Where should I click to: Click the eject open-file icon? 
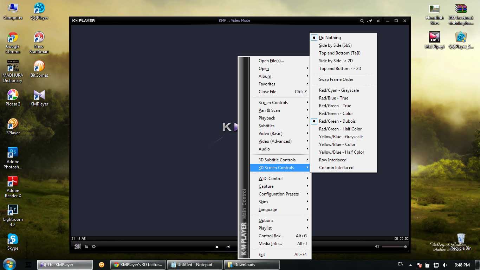217,247
